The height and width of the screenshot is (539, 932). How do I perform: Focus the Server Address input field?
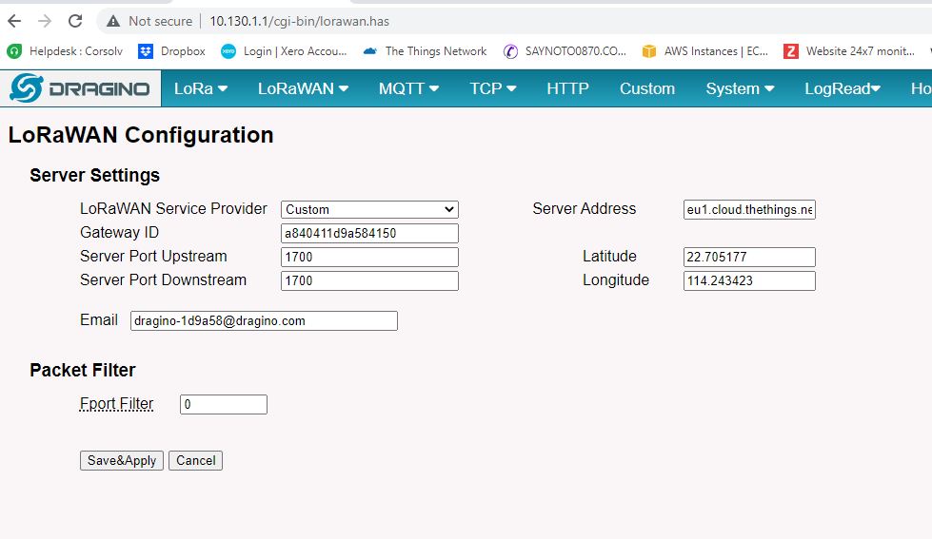coord(749,209)
